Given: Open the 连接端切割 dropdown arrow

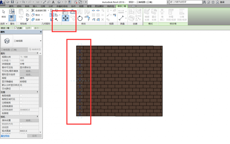Looking at the screenshot, I should tap(48, 10).
